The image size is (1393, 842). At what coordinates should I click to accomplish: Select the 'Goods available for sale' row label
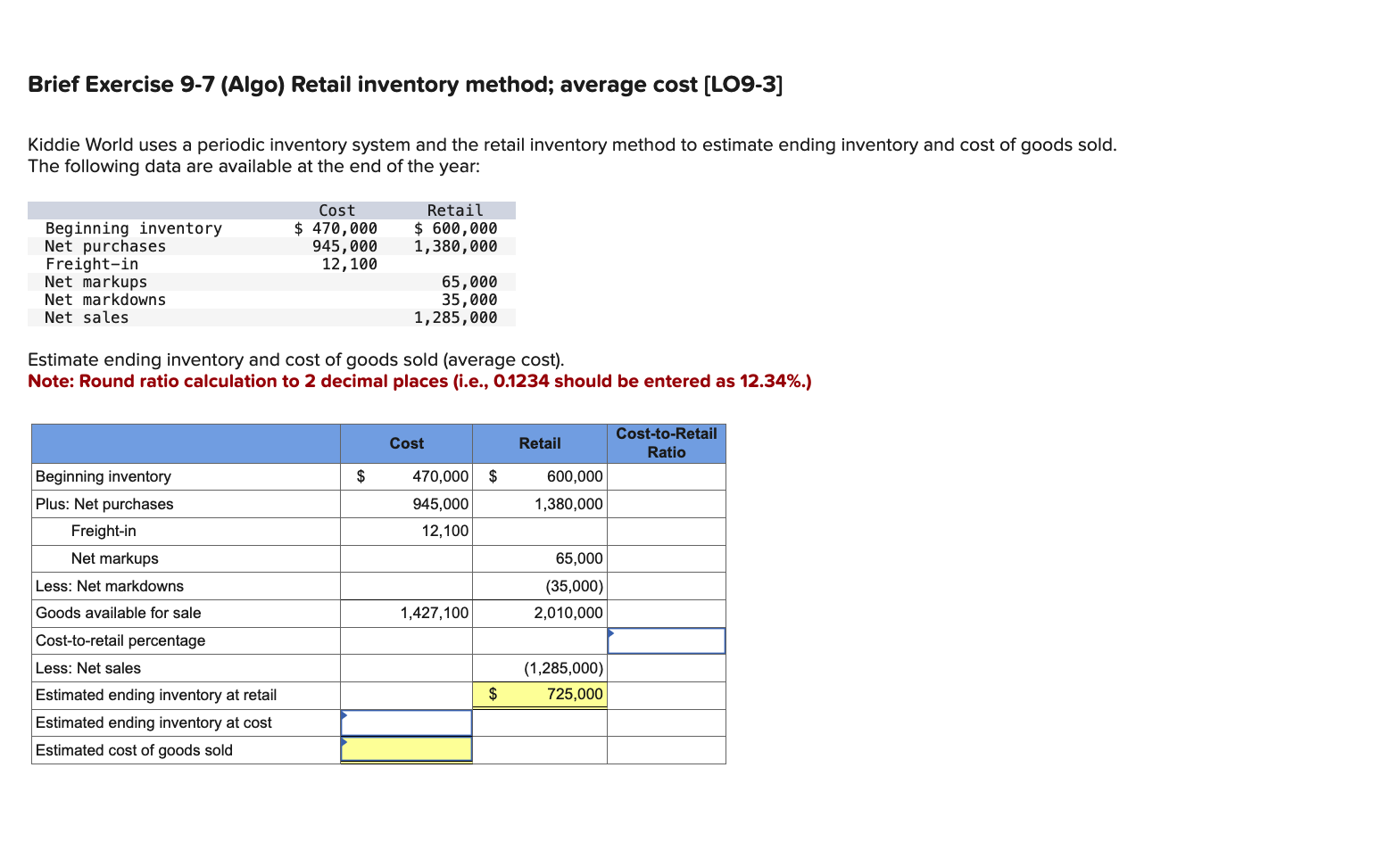click(119, 613)
